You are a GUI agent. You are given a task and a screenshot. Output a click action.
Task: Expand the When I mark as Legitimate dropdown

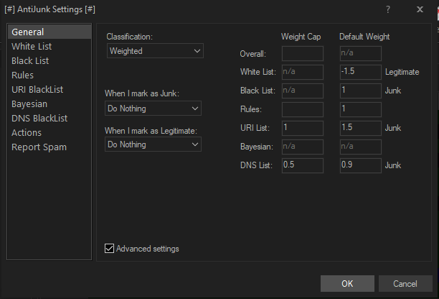(x=153, y=144)
